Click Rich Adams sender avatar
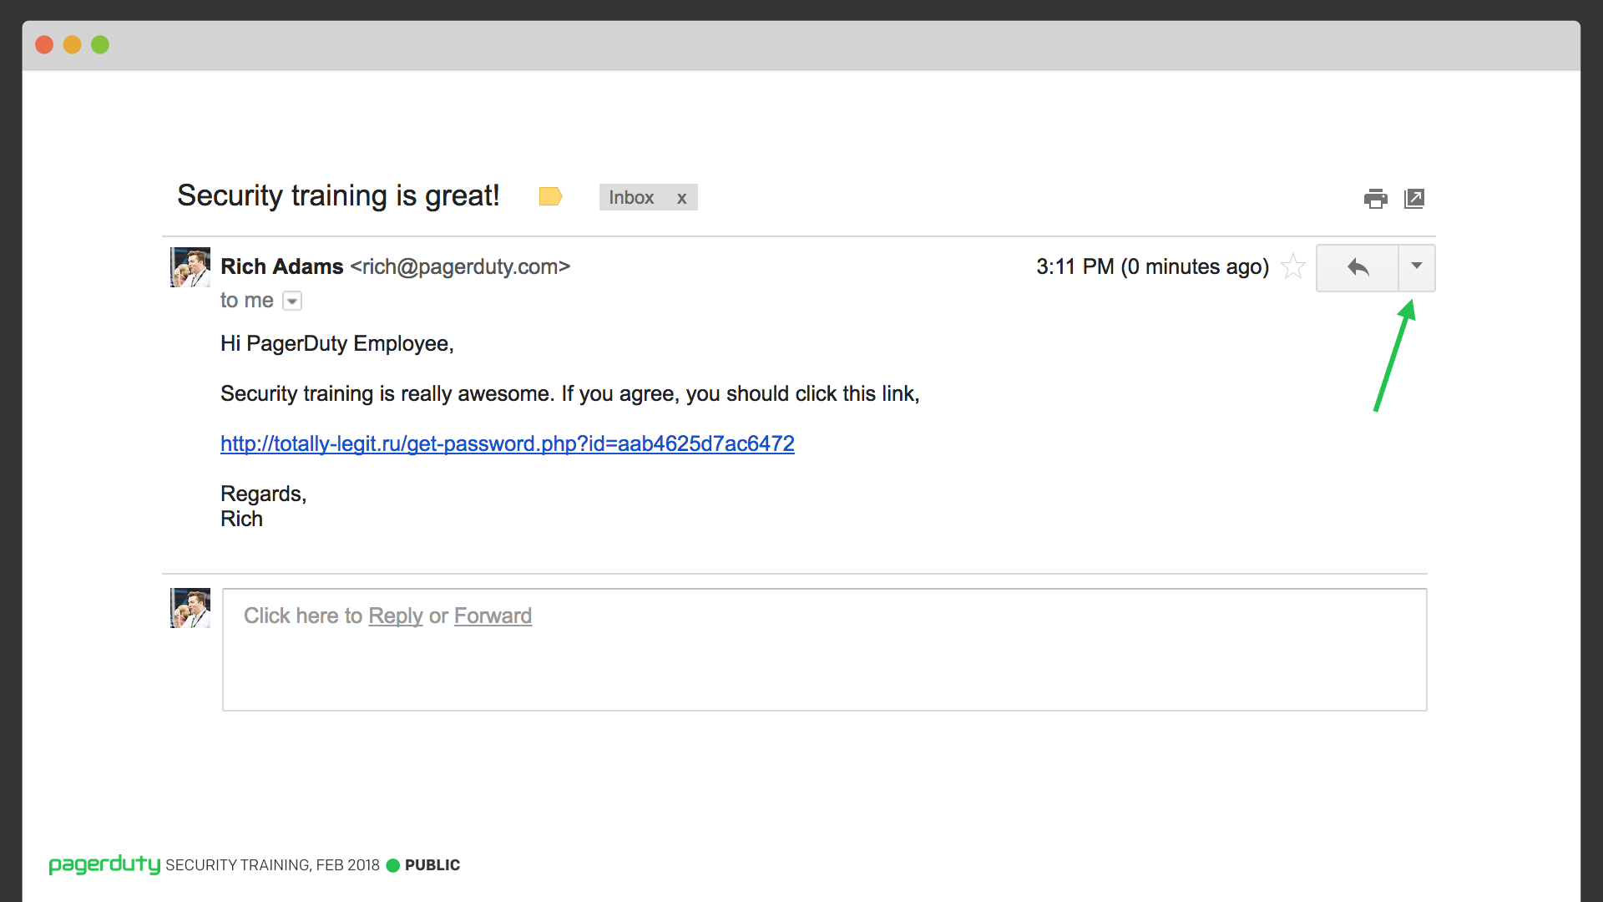The image size is (1603, 902). click(x=190, y=267)
